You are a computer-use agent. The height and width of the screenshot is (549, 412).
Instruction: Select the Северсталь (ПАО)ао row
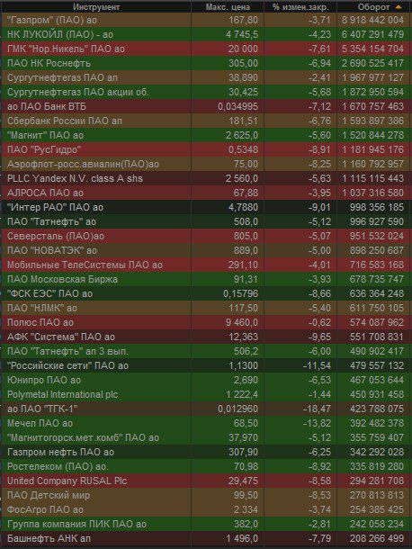206,236
